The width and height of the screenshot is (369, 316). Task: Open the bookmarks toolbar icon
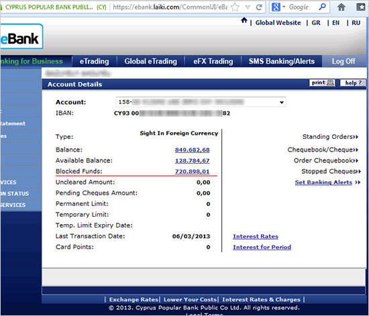360,7
